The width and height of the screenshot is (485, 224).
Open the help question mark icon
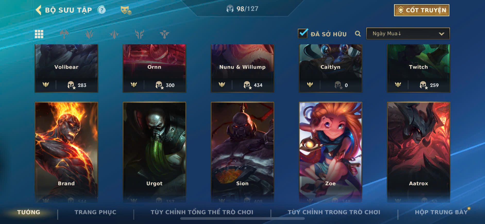pos(102,10)
